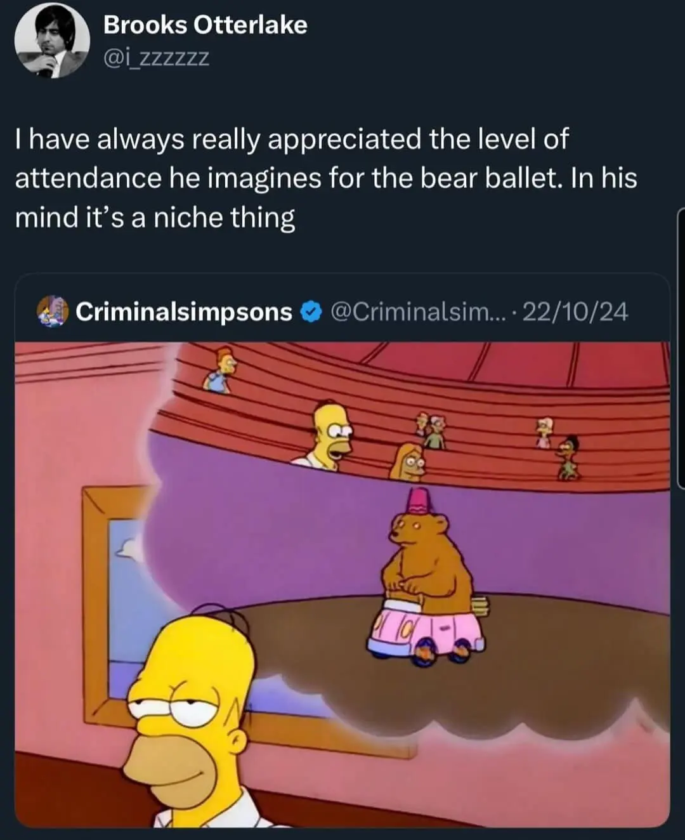This screenshot has height=840, width=685.
Task: Click the scrollbar on the right edge
Action: coord(681,349)
